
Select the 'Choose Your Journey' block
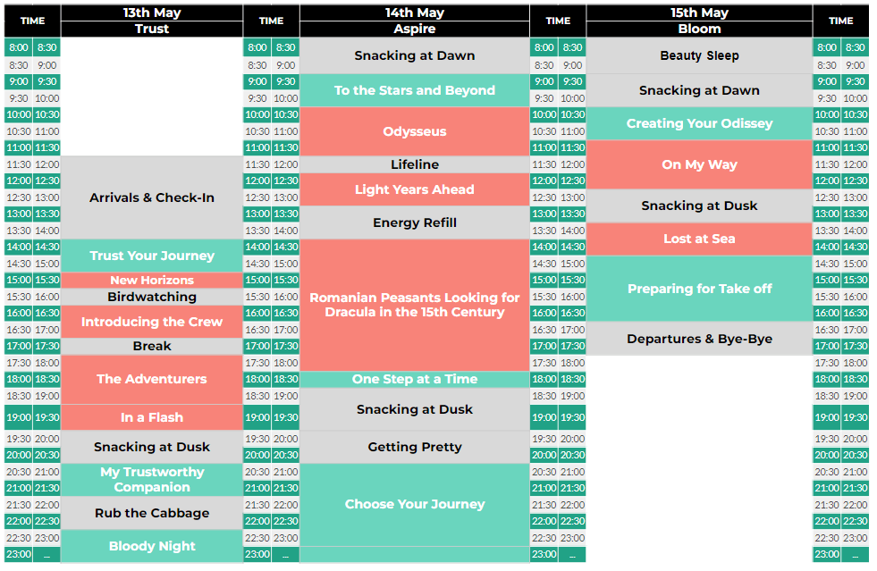coord(415,504)
